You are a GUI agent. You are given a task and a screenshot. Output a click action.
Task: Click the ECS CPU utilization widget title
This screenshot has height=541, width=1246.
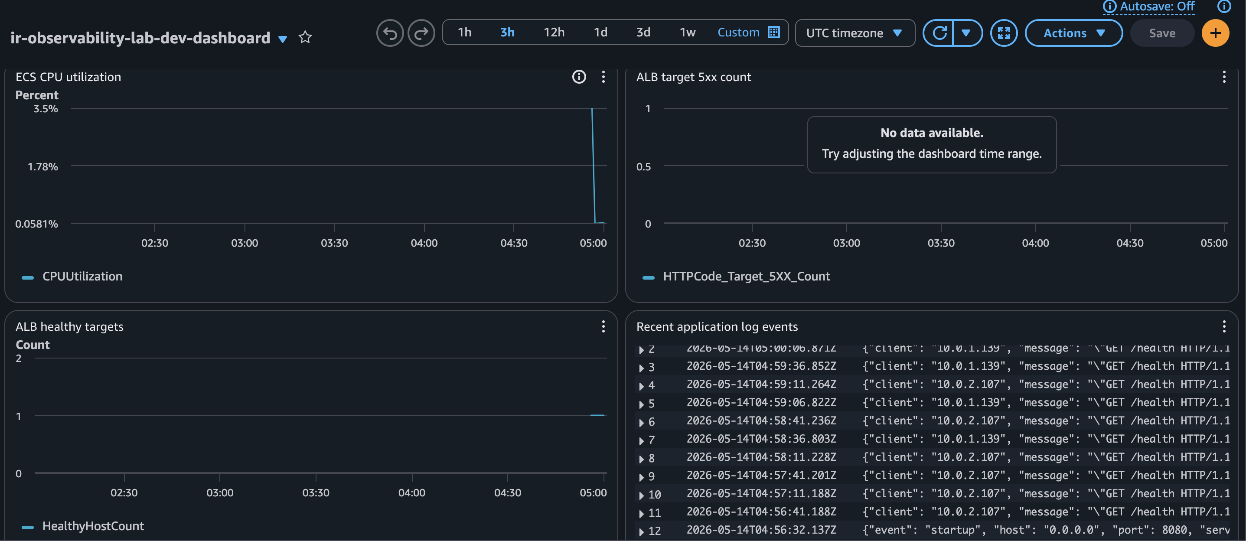(68, 77)
